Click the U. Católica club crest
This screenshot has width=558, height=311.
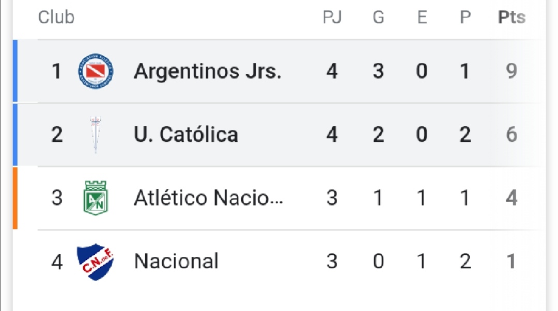click(95, 135)
